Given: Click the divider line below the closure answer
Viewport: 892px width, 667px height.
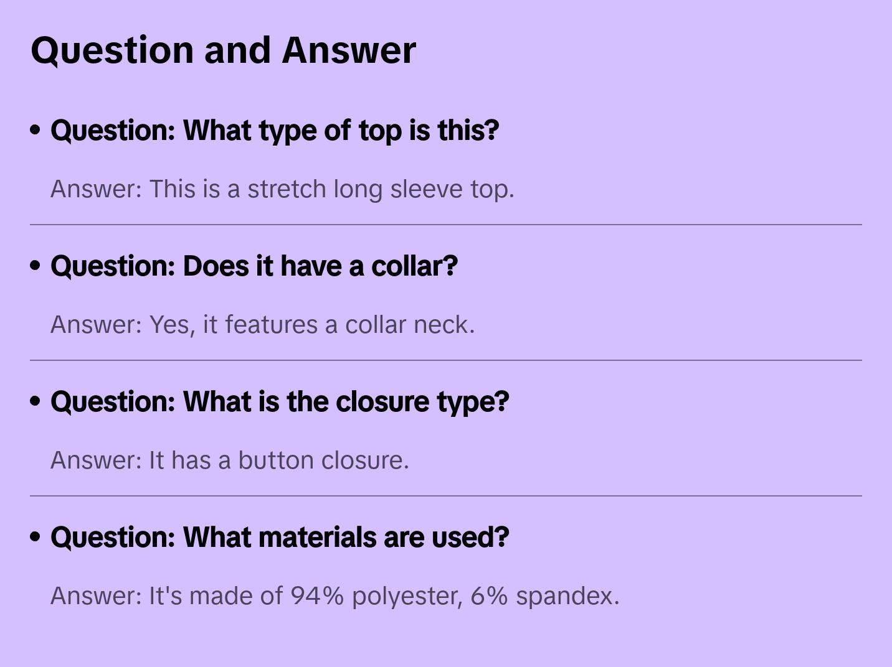Looking at the screenshot, I should 446,496.
